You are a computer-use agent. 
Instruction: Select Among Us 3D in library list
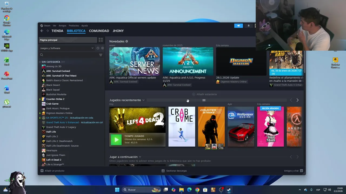click(x=54, y=66)
